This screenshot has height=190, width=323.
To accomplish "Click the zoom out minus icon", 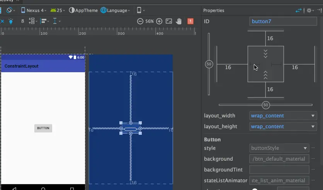I will [x=140, y=21].
